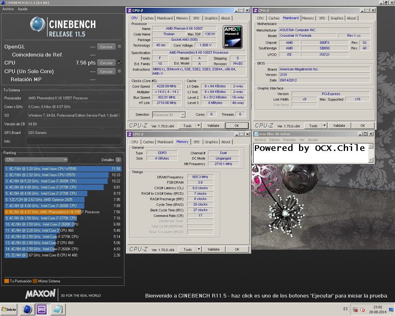395x316 pixels.
Task: Click the Notepad scrollbar up arrow
Action: tap(371, 146)
